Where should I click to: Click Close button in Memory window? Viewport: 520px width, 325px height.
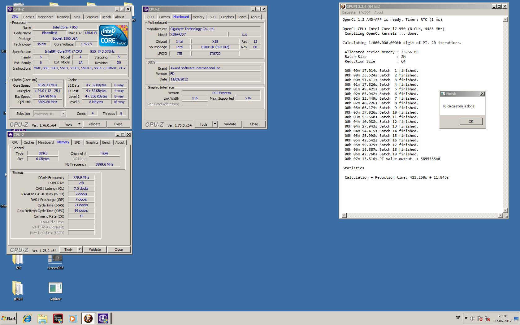[x=119, y=249]
